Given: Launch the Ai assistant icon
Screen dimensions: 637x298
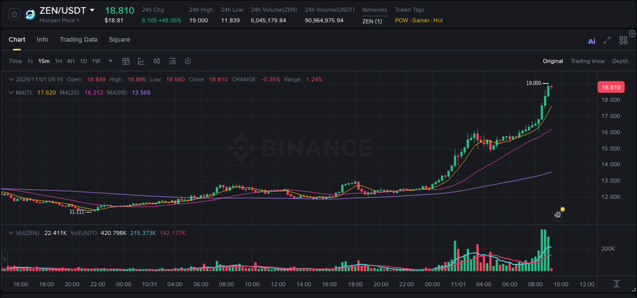Looking at the screenshot, I should pos(592,41).
